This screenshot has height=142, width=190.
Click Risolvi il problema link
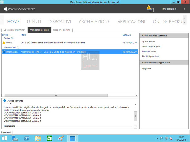point(151,56)
